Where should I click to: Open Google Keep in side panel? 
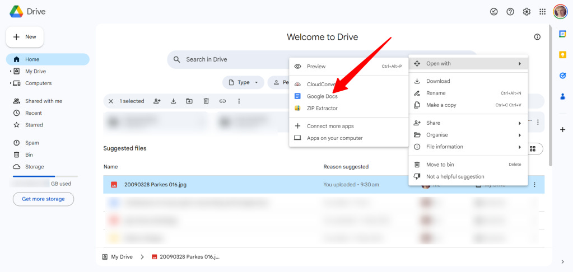pos(563,55)
